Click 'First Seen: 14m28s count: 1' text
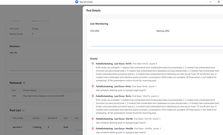 tap(147, 129)
